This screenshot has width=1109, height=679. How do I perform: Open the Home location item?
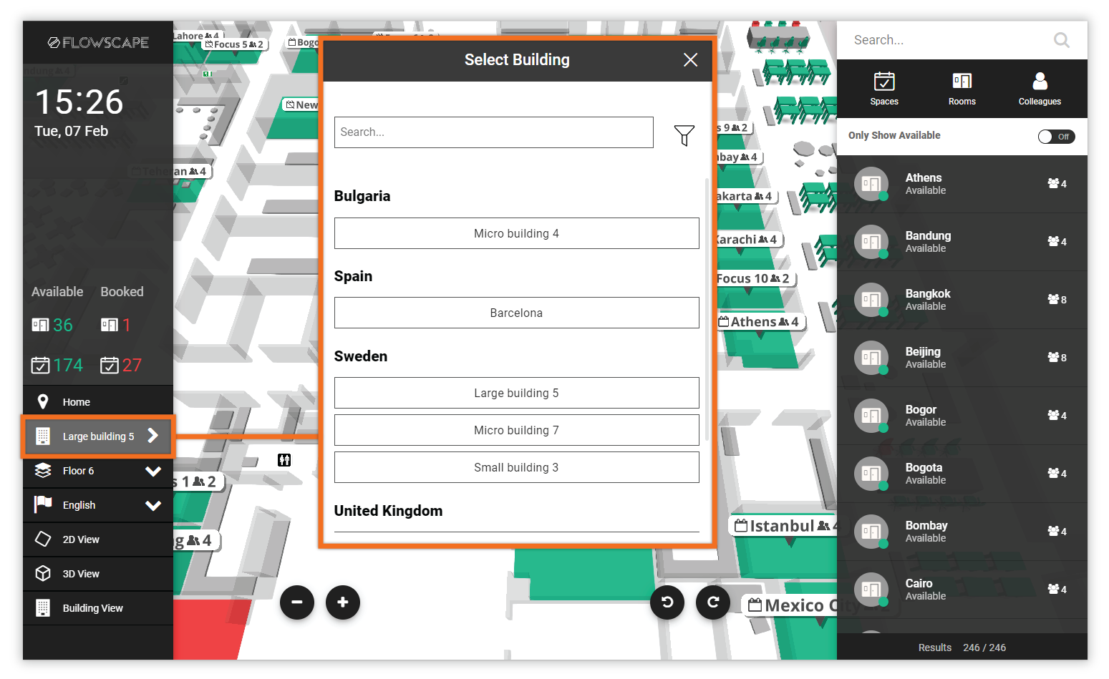98,402
